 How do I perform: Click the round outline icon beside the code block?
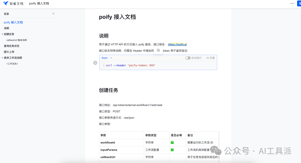click(x=95, y=63)
